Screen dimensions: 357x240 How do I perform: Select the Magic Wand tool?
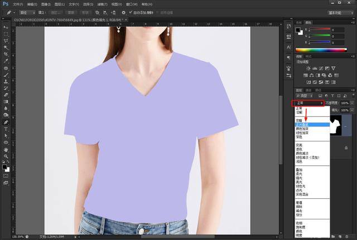[x=6, y=47]
